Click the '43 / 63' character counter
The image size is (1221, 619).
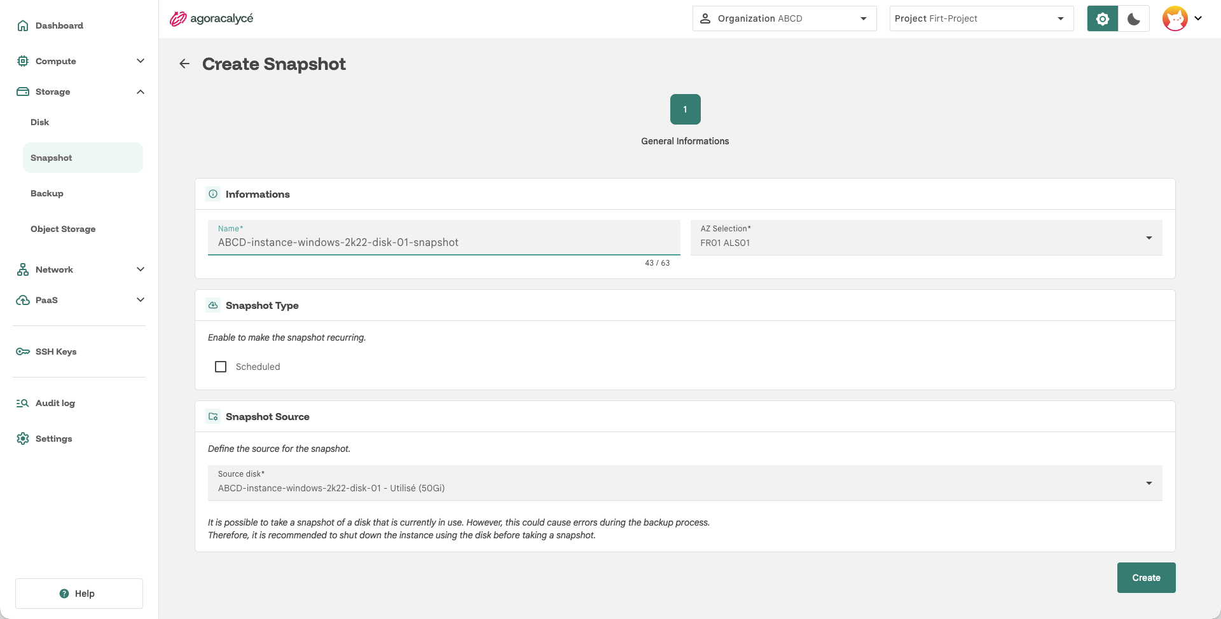(657, 263)
